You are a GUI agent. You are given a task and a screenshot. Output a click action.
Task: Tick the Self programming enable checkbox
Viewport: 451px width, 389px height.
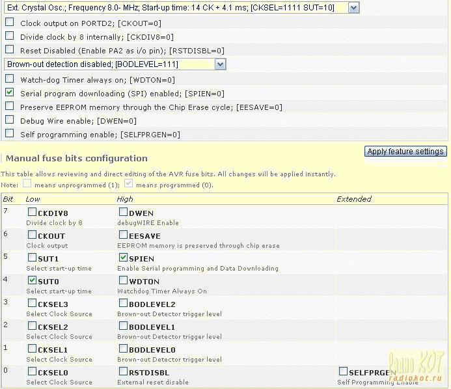[x=10, y=133]
